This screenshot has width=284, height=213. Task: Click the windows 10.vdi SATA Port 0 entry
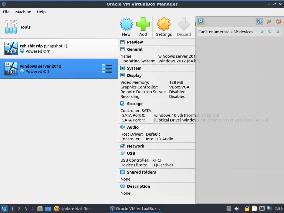pyautogui.click(x=187, y=115)
